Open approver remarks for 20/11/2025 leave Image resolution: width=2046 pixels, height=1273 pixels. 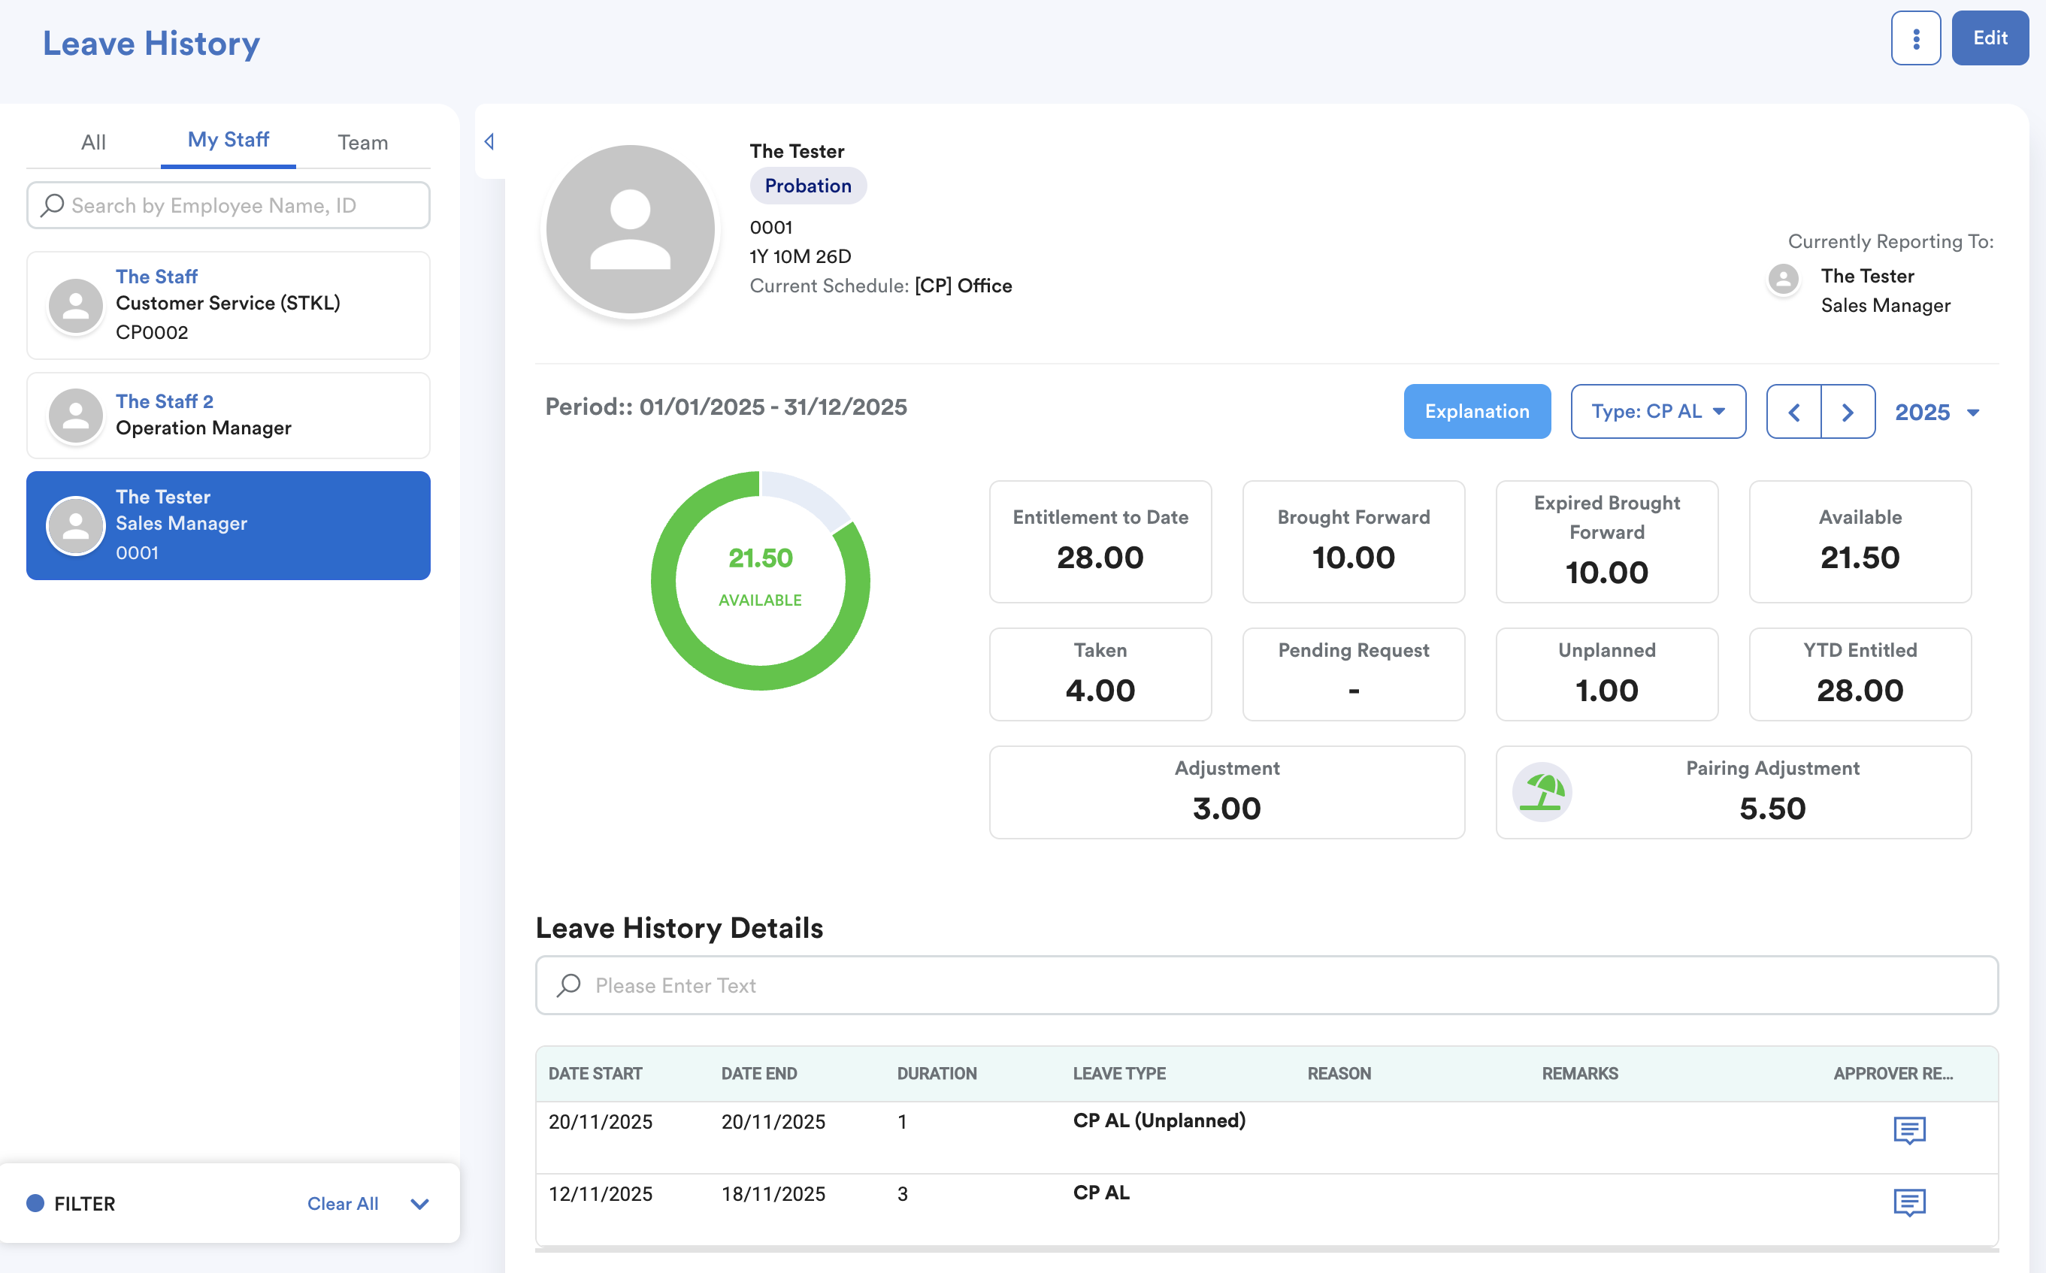[x=1908, y=1130]
